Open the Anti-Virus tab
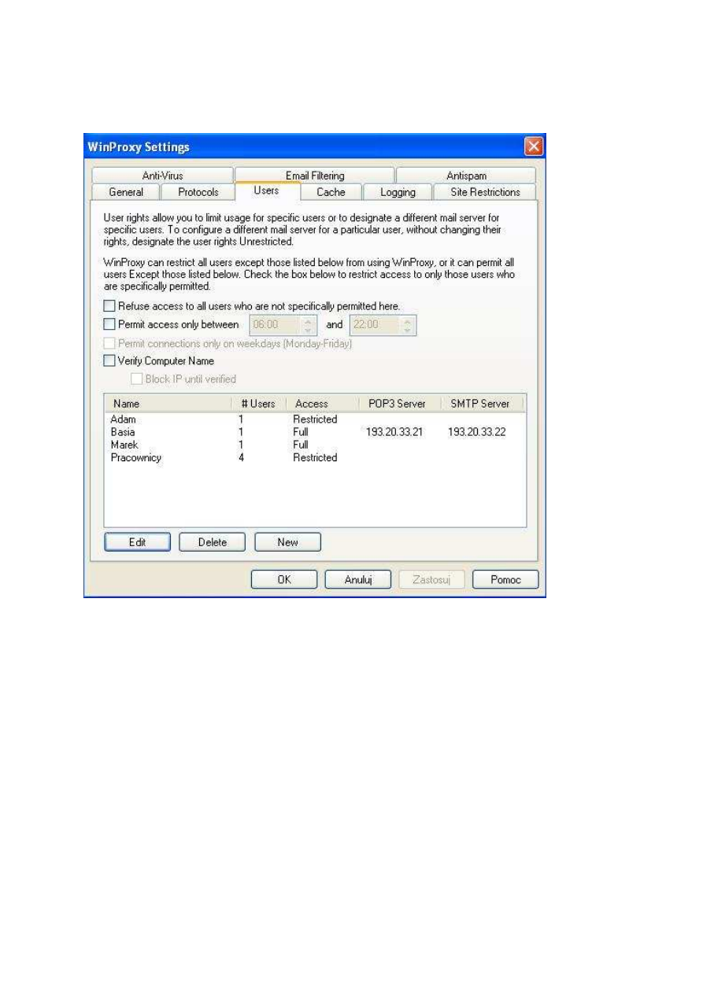 161,175
